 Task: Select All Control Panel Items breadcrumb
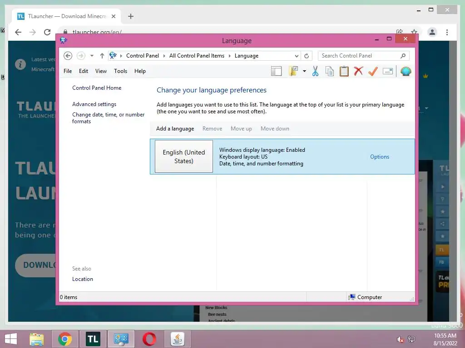click(x=197, y=56)
